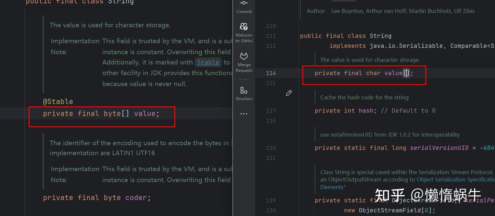
Task: Click the three-dot more tool windows icon
Action: (x=244, y=114)
